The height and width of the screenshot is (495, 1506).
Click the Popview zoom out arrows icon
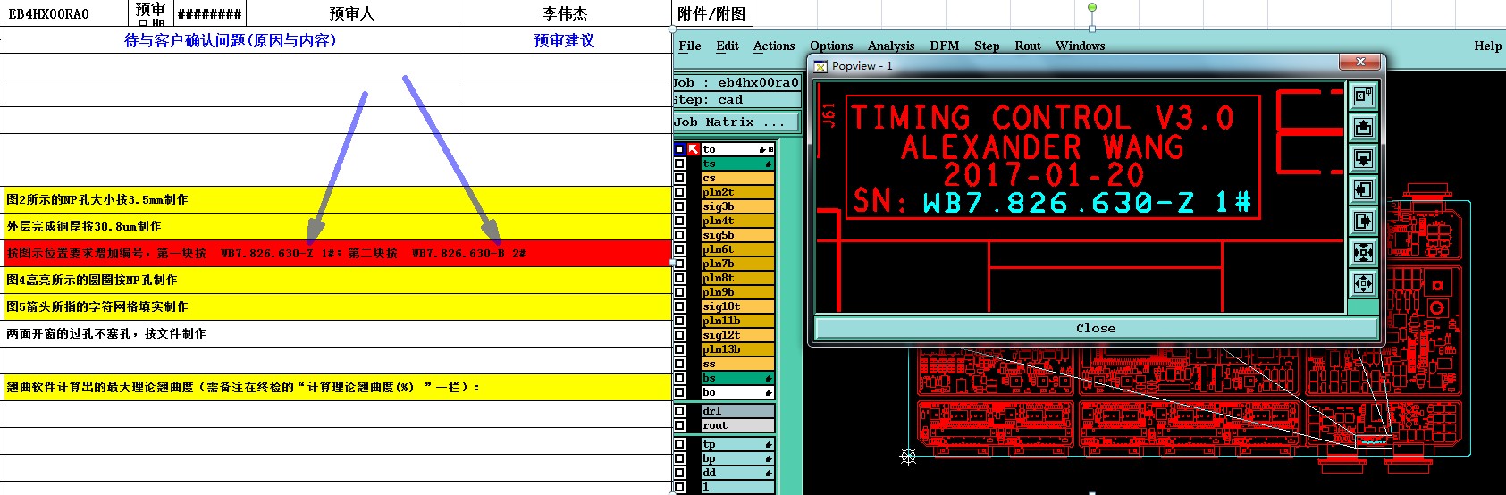click(x=1363, y=284)
